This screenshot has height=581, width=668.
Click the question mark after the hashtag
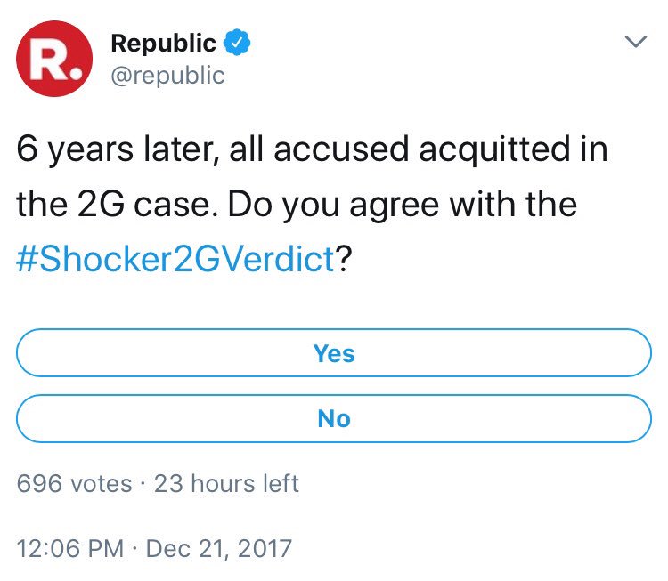[x=344, y=258]
